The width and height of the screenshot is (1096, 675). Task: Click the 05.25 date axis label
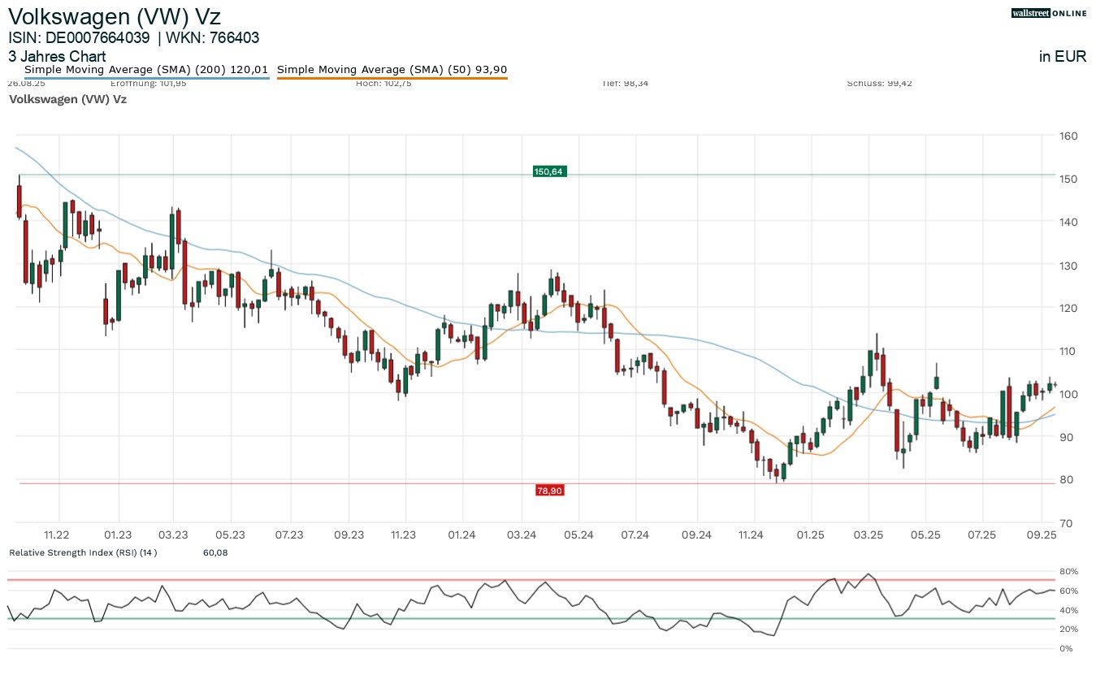coord(925,534)
